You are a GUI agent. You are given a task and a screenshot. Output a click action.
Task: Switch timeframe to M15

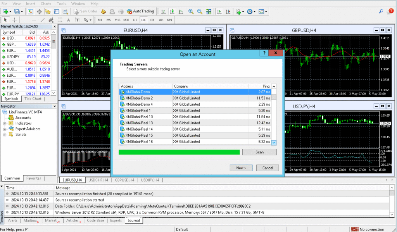[117, 20]
